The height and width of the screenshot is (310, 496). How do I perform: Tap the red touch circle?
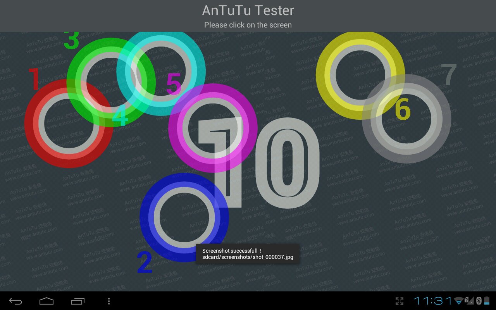click(x=69, y=123)
